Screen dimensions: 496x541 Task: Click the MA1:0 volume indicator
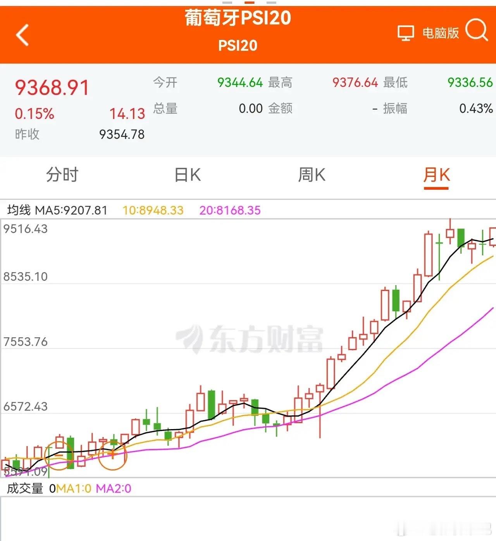[x=74, y=488]
